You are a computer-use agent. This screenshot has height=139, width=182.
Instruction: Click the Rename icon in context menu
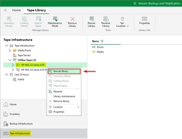coord(50,92)
